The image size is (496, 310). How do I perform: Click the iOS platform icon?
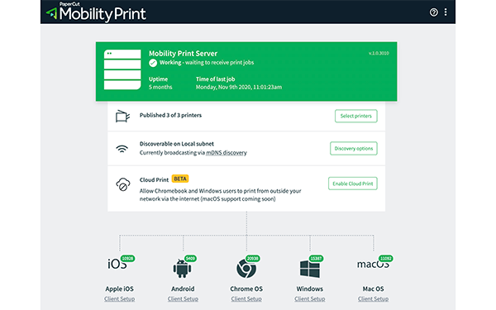coord(117,264)
